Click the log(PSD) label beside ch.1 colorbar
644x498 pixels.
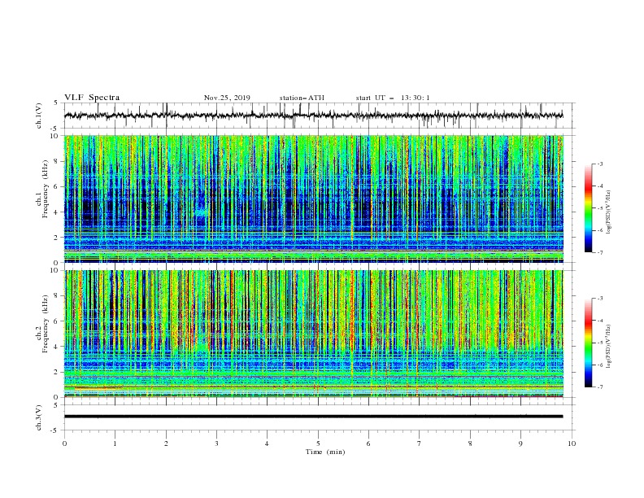coord(610,212)
